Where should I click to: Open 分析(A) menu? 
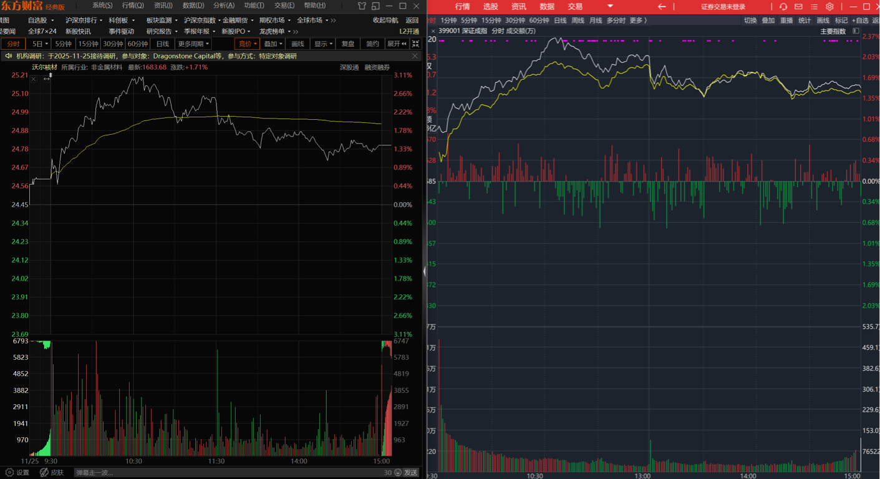click(x=224, y=6)
